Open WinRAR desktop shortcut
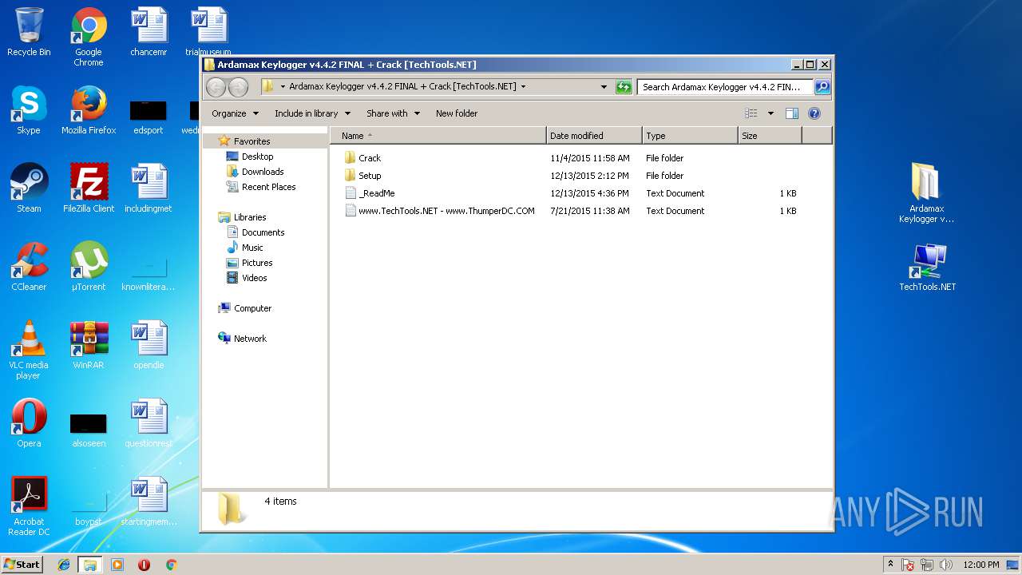1022x575 pixels. point(89,345)
